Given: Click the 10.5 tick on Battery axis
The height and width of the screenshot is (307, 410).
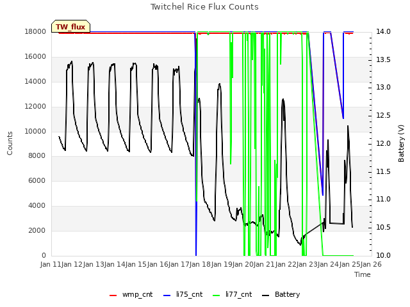Looking at the screenshot, I should [383, 228].
